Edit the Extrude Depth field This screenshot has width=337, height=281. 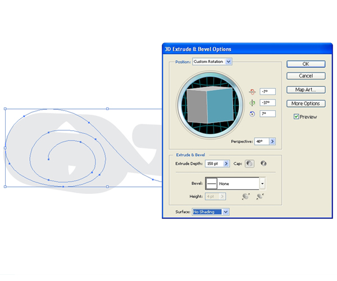(x=215, y=164)
